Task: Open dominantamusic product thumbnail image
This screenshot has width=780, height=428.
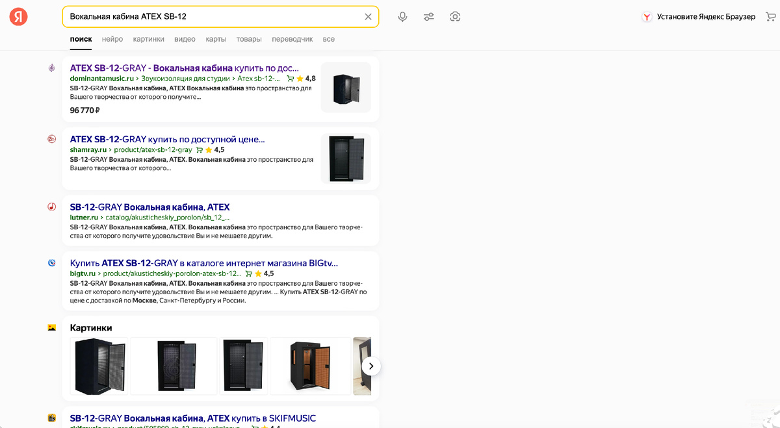Action: (346, 88)
